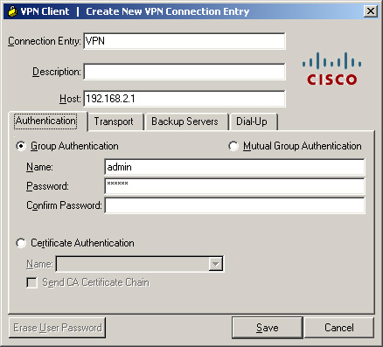Image resolution: width=383 pixels, height=347 pixels.
Task: Open the Backup Servers tab
Action: coord(185,121)
